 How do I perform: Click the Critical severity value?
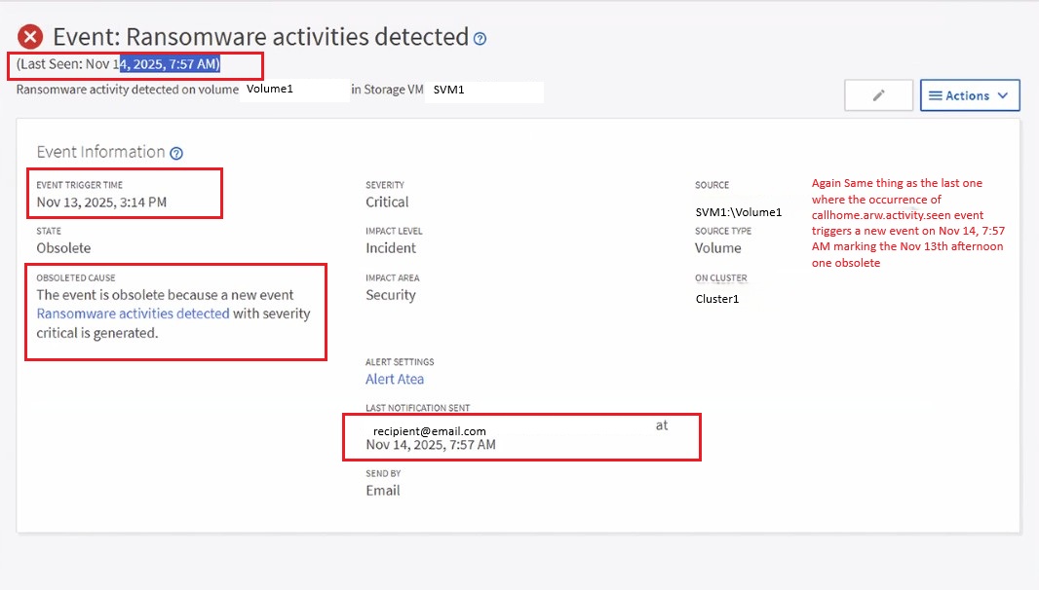[x=387, y=203]
